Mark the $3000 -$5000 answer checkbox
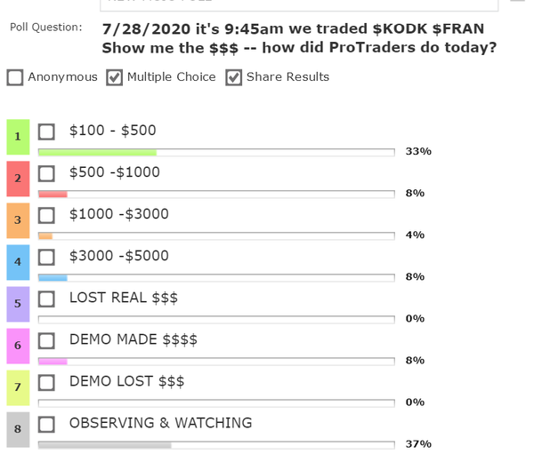This screenshot has width=534, height=462. [x=47, y=257]
